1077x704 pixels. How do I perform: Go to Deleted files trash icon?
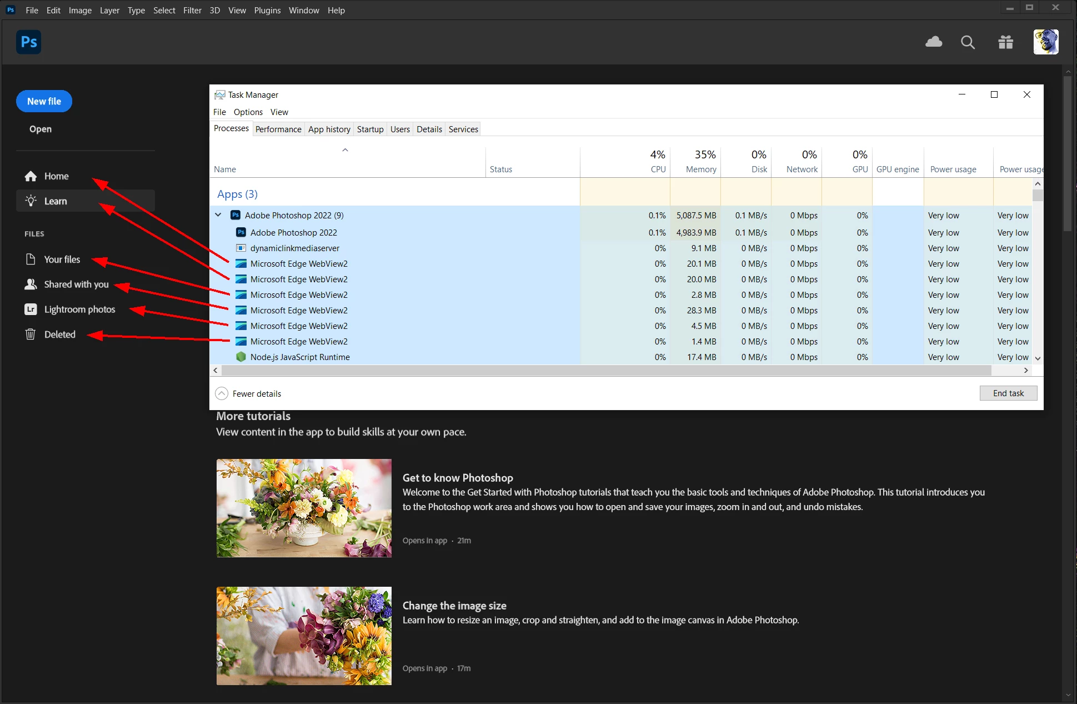[x=31, y=334]
